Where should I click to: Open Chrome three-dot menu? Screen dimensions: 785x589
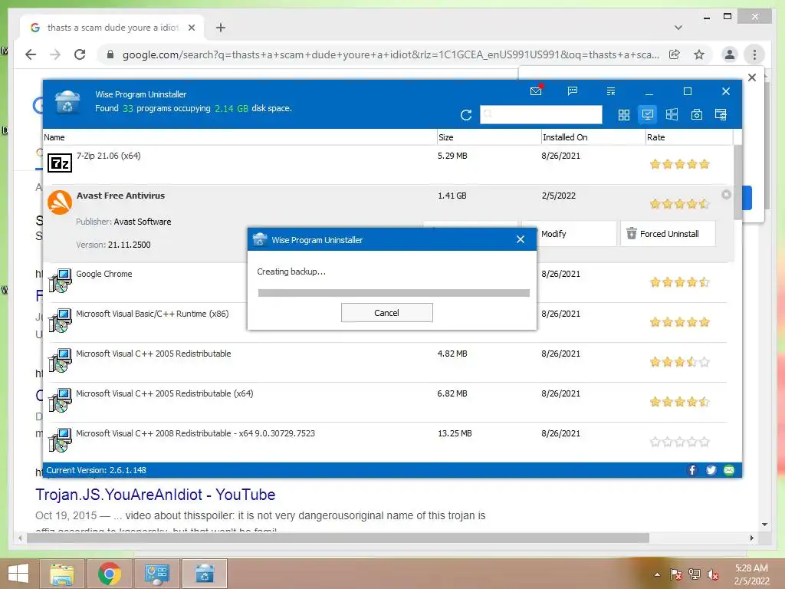click(x=754, y=54)
